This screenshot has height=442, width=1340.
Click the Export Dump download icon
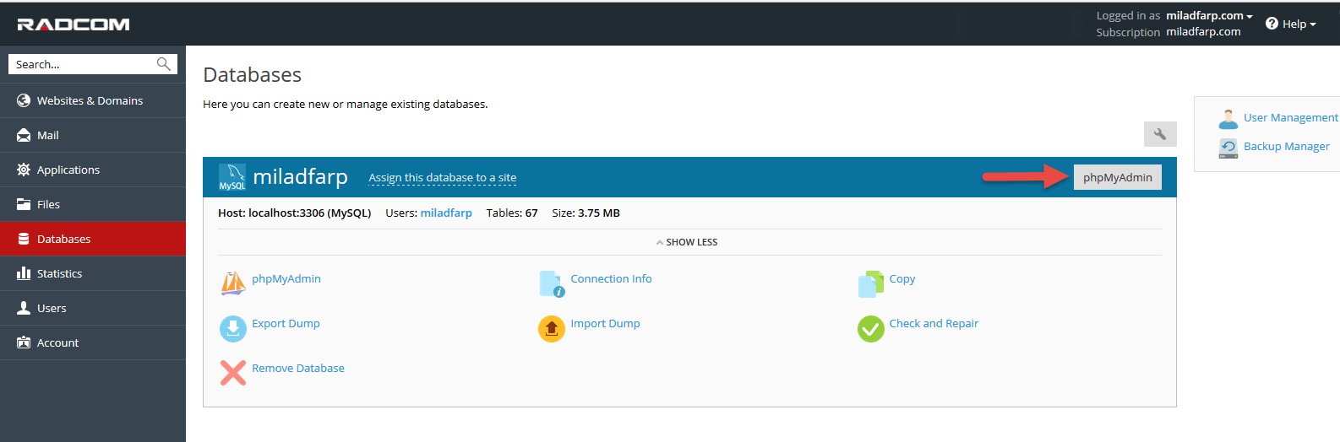(x=233, y=328)
